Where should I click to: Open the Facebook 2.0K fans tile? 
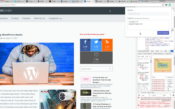85,45
